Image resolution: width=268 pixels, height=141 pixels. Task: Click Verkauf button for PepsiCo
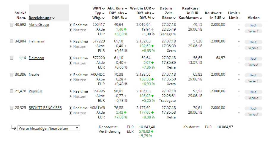click(x=253, y=98)
